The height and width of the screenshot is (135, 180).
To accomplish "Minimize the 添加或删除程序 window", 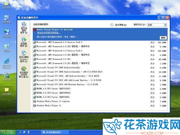I will tap(159, 18).
